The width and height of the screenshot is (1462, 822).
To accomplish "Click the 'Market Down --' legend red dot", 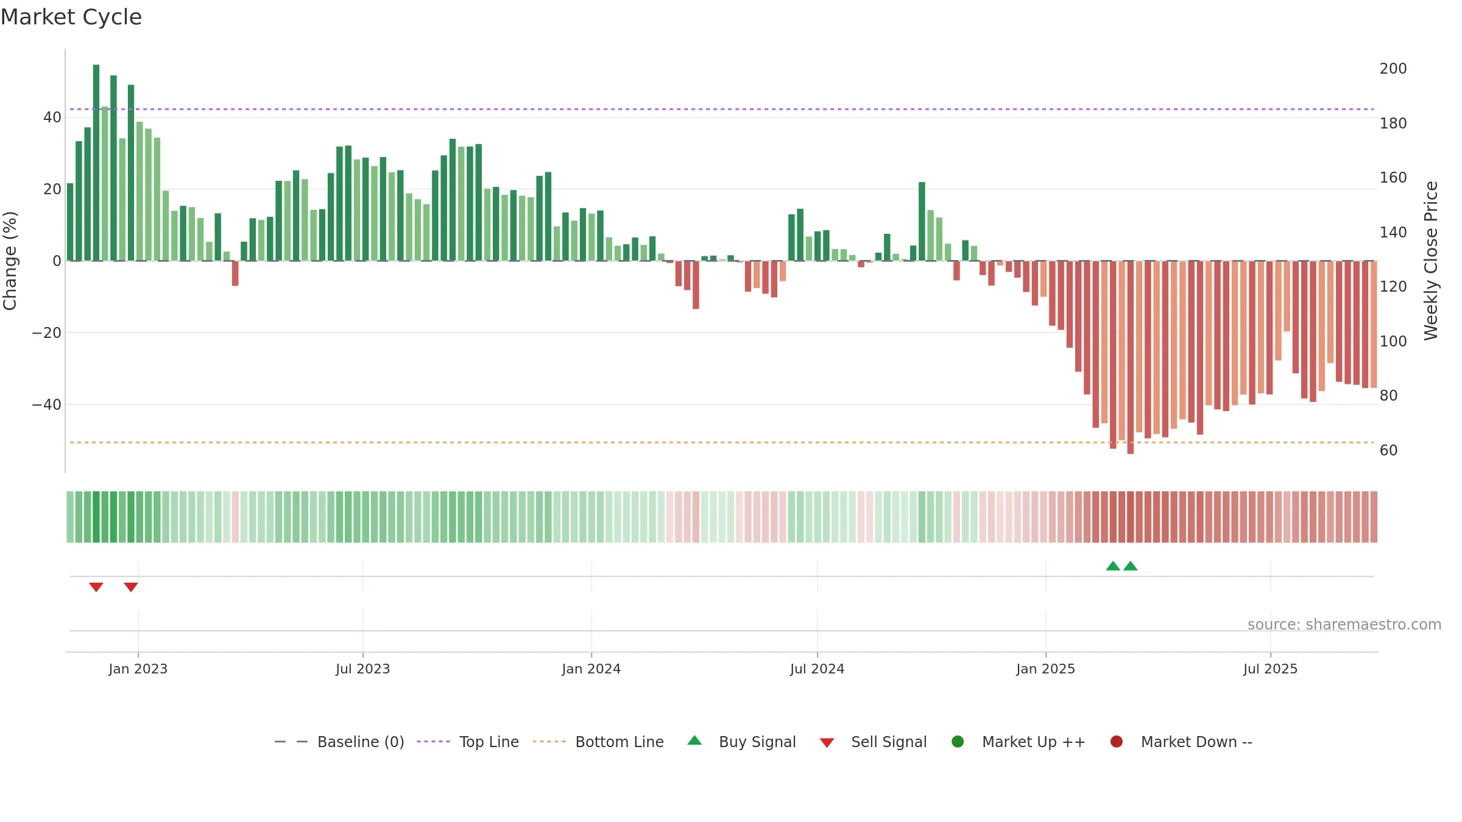I will pos(1117,742).
